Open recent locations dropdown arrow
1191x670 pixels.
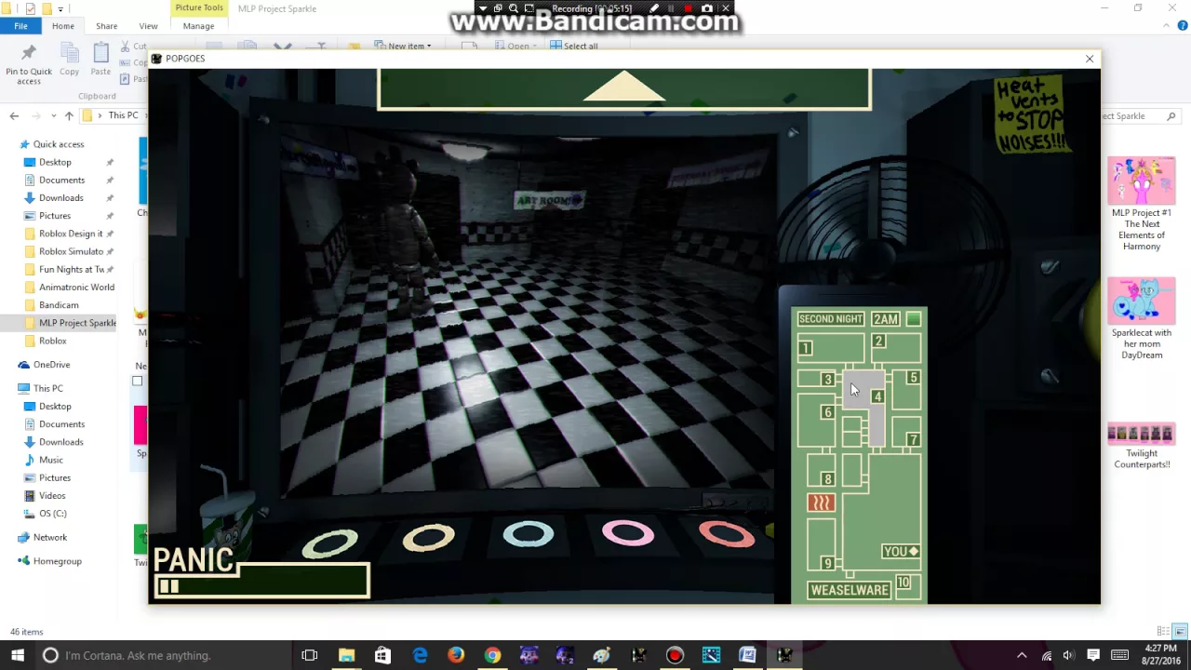(x=54, y=115)
